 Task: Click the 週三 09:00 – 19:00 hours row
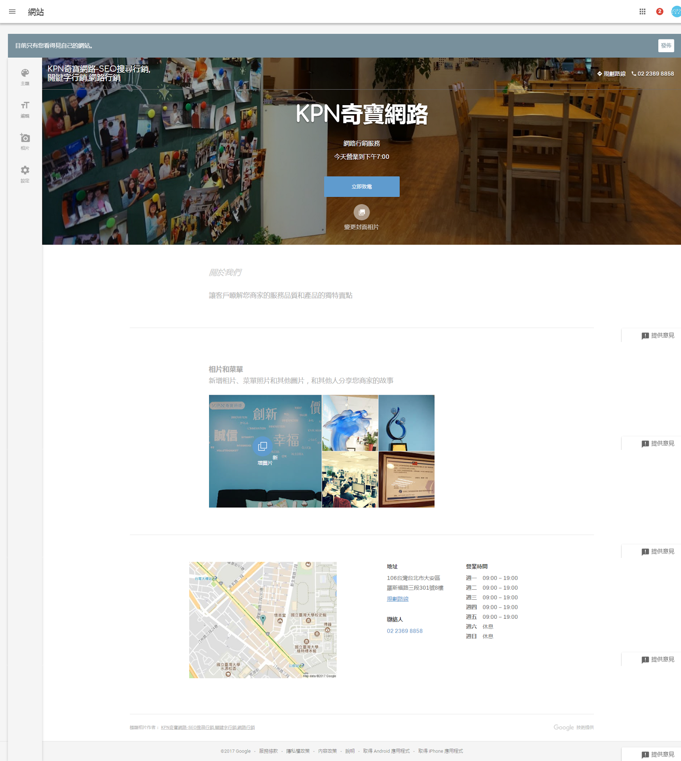pos(492,597)
